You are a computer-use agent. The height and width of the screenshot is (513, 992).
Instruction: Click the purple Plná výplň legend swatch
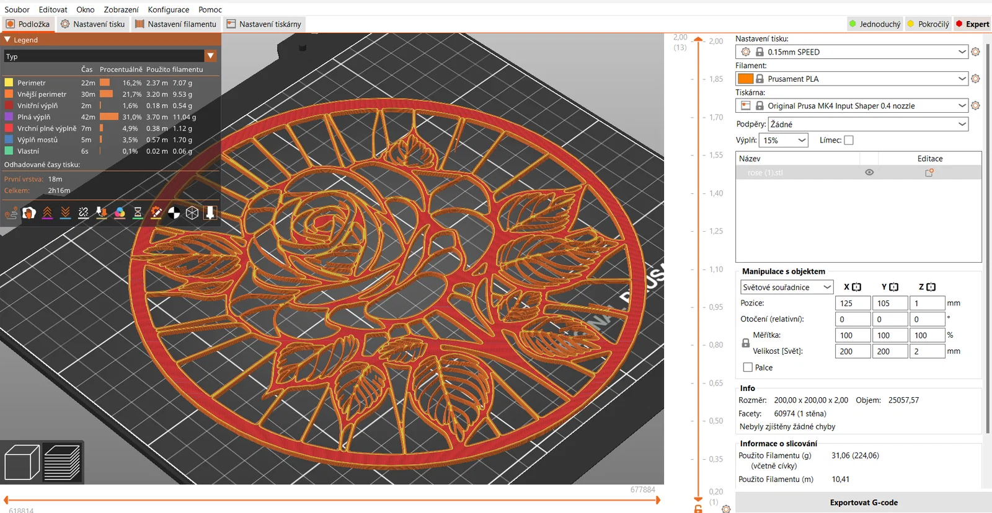(9, 116)
